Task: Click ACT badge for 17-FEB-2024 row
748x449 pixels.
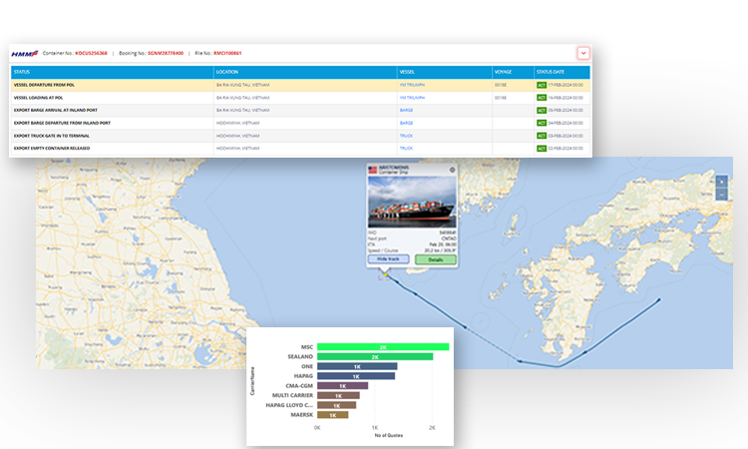Action: point(541,85)
